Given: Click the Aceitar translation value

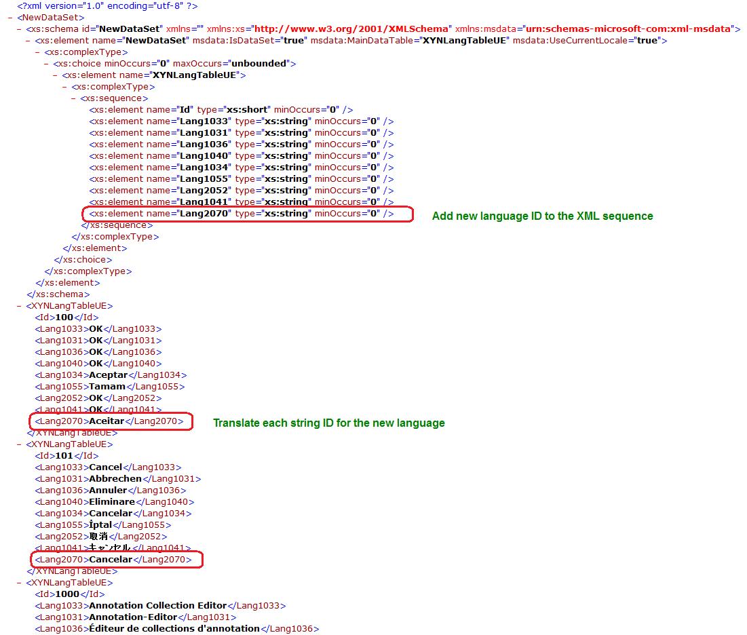Looking at the screenshot, I should 107,421.
